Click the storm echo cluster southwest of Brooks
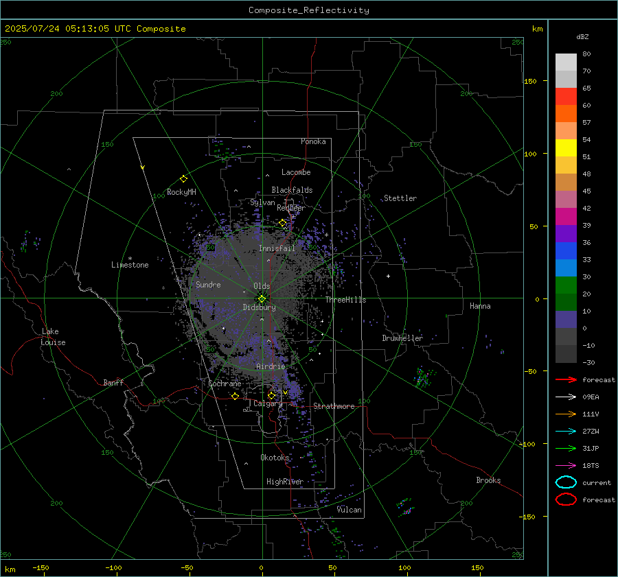Viewport: 618px width, 577px height. (x=406, y=508)
